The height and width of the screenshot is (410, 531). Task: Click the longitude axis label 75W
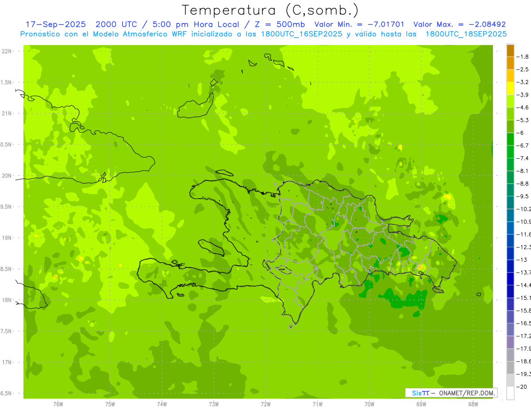click(110, 404)
